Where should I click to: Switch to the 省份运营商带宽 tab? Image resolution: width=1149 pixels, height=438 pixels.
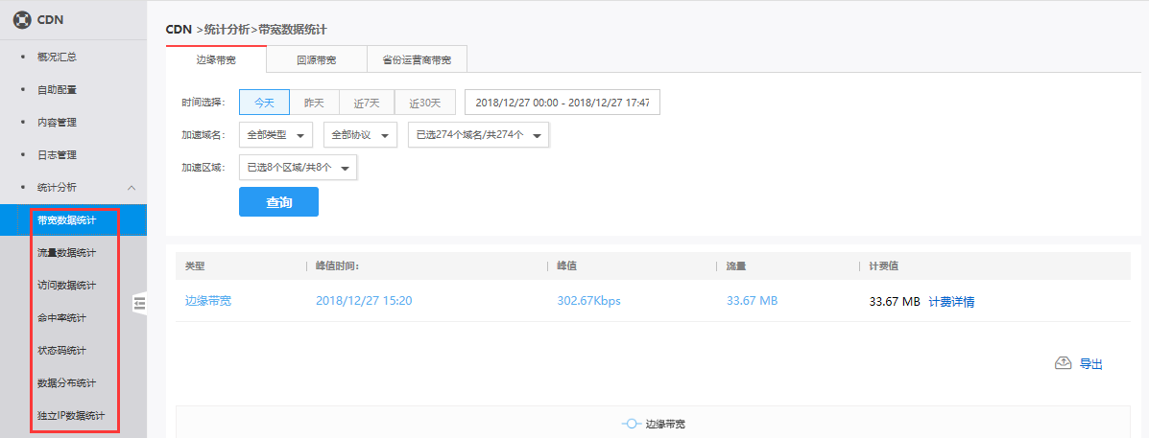pos(417,60)
